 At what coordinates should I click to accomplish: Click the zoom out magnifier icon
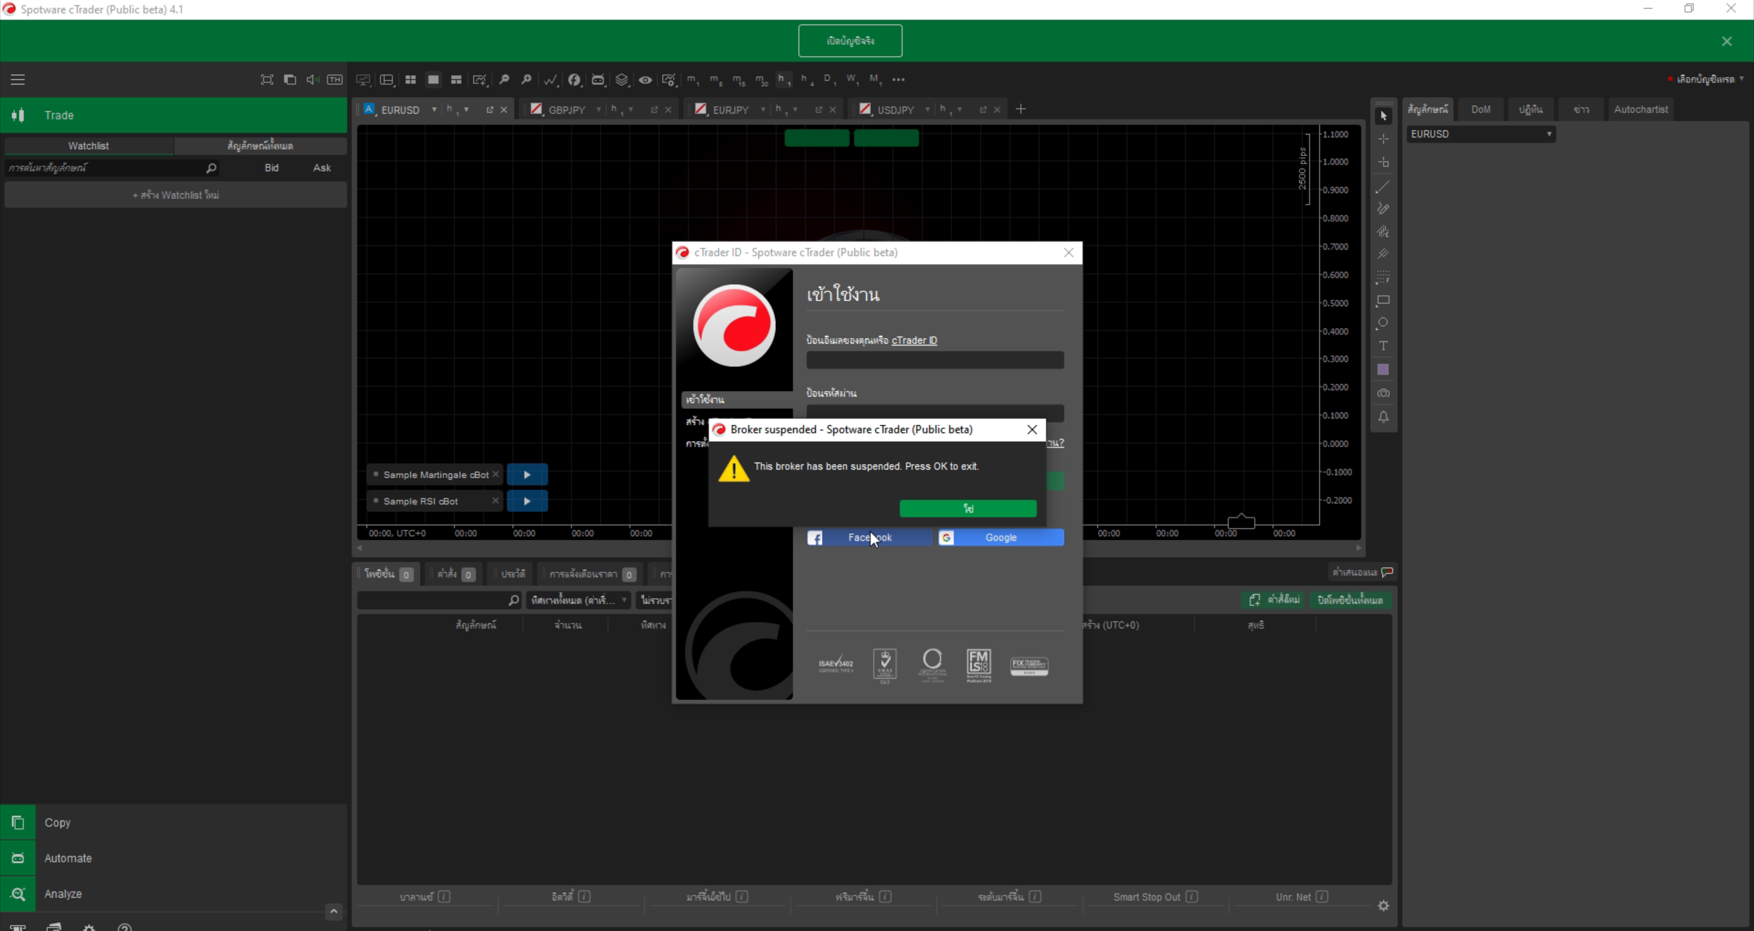pyautogui.click(x=504, y=80)
